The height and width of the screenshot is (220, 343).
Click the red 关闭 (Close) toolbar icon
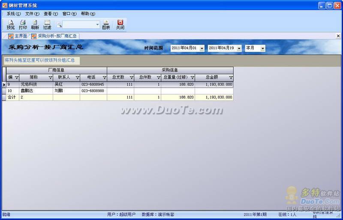pos(120,24)
